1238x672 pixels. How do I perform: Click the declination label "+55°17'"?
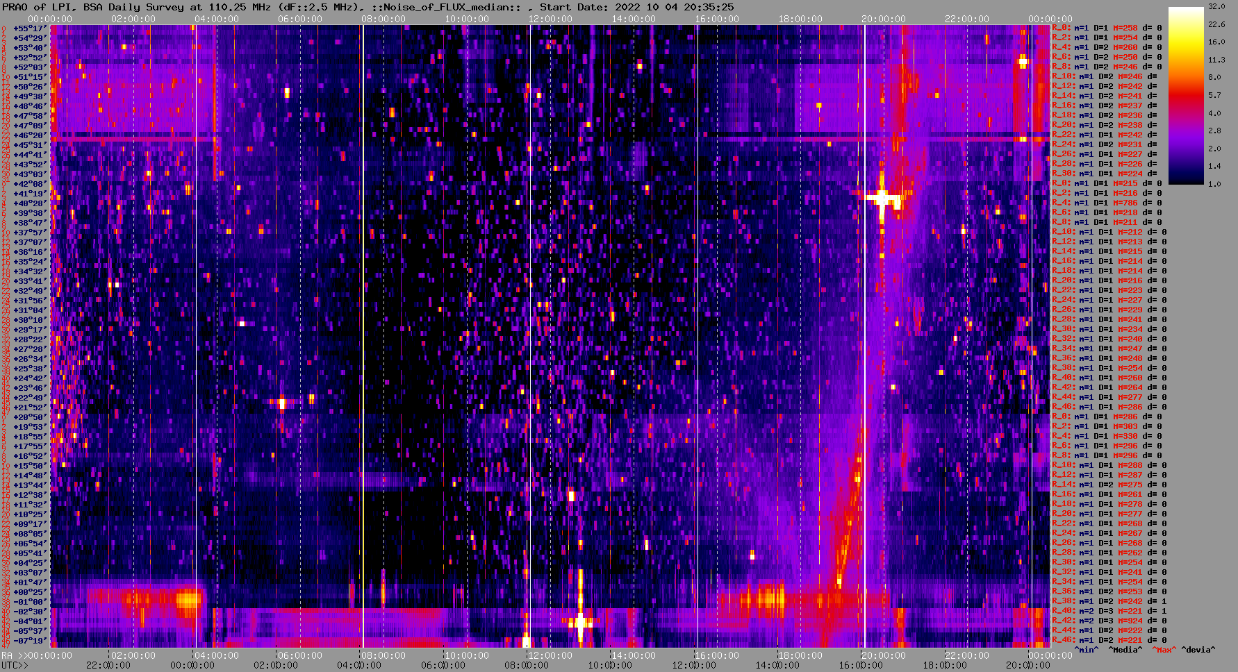pyautogui.click(x=29, y=28)
